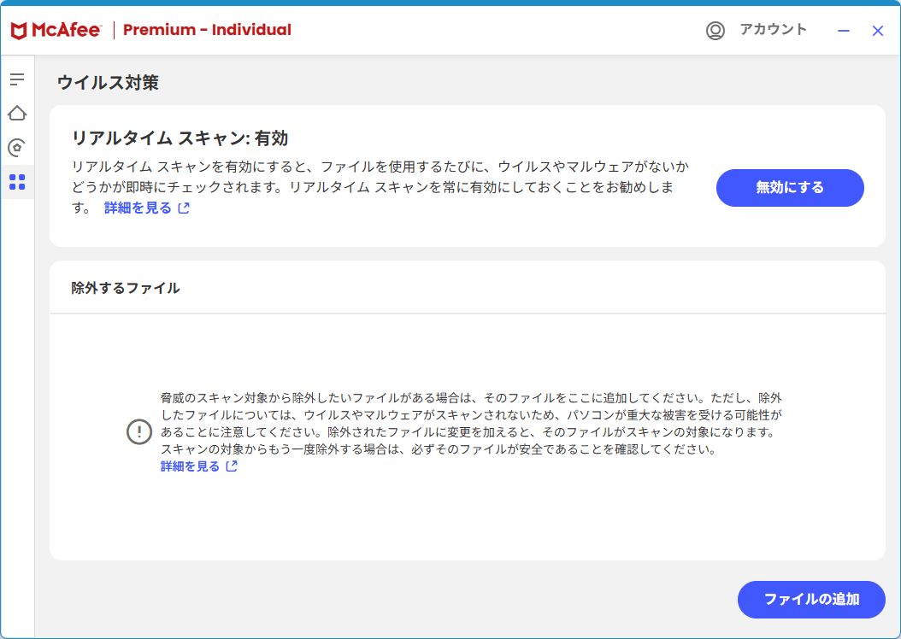Viewport: 901px width, 639px height.
Task: Select the four-squares apps icon in the sidebar
Action: tap(17, 182)
